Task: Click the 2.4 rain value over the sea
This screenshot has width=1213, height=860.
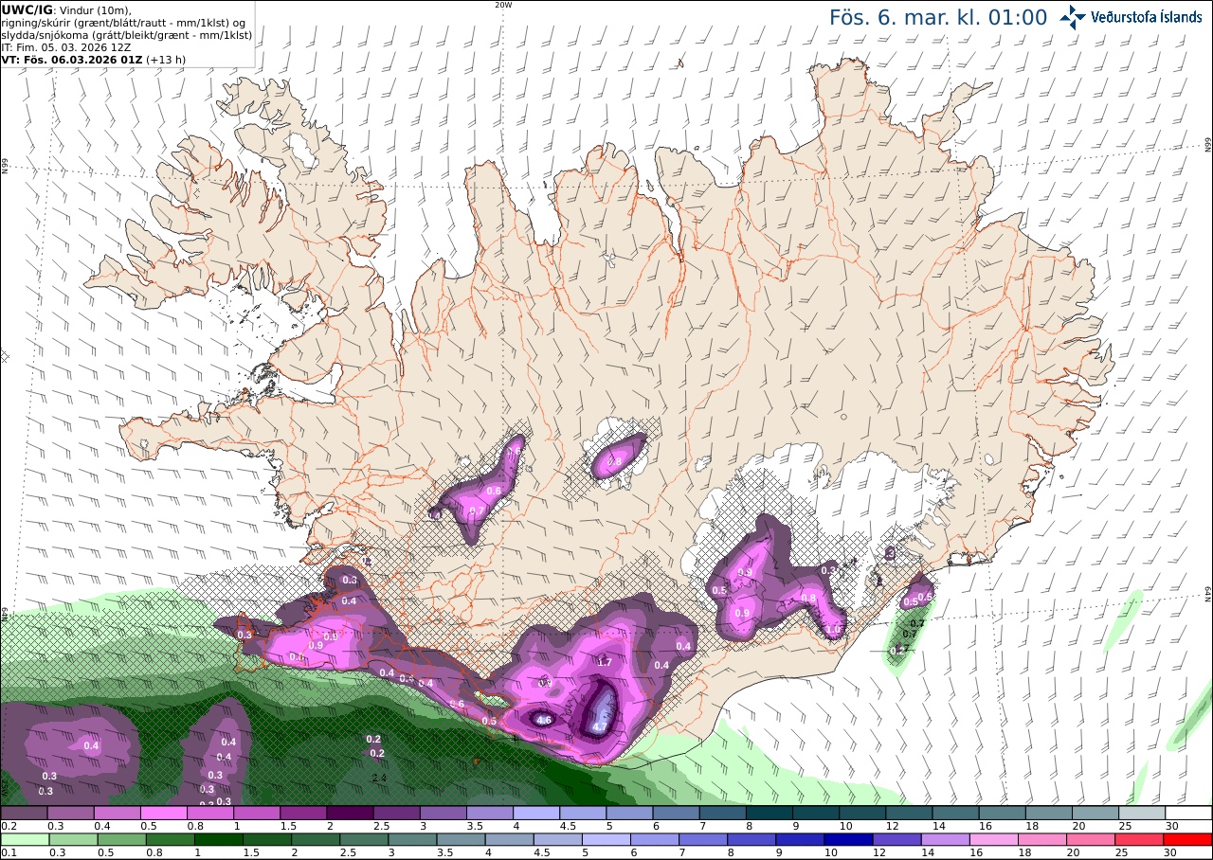Action: coord(379,778)
